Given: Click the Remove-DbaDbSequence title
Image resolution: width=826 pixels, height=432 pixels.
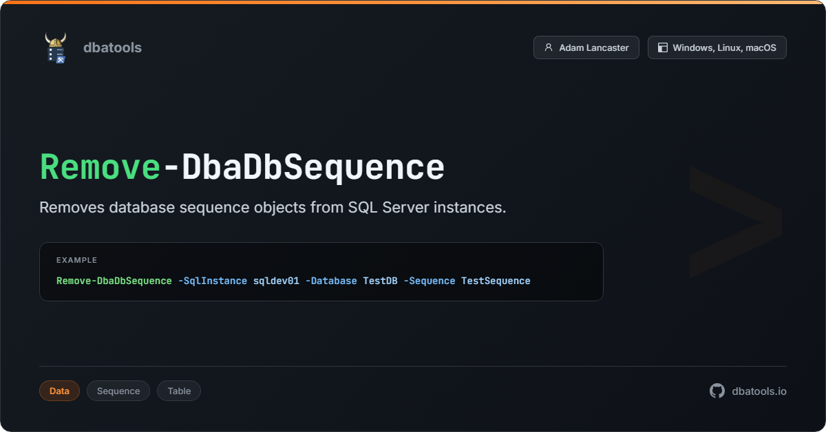Looking at the screenshot, I should (x=242, y=167).
